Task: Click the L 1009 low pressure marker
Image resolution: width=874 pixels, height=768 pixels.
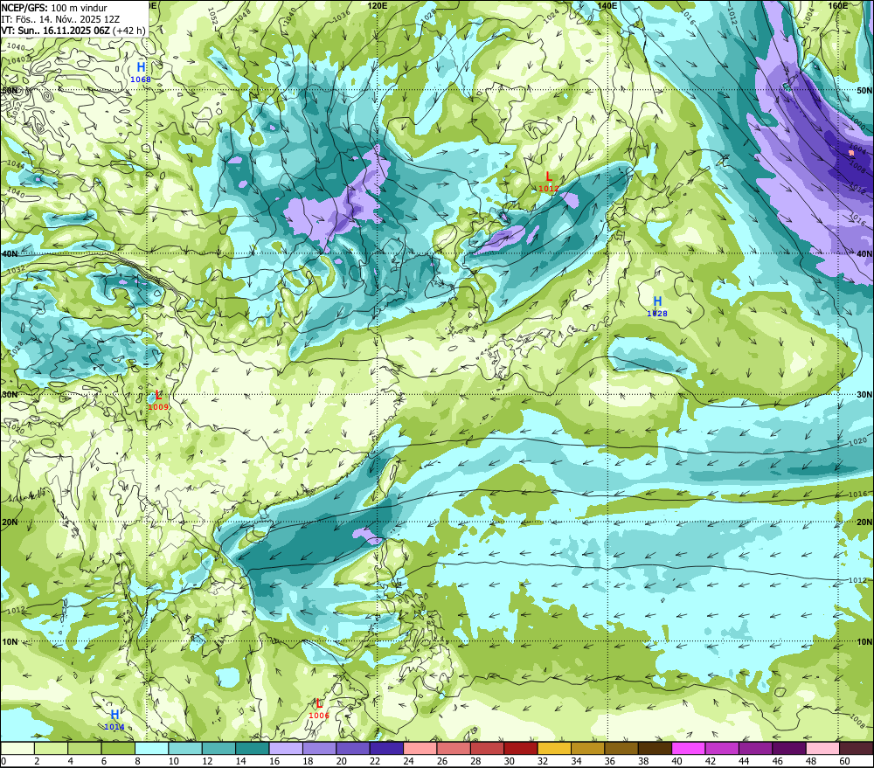Action: pyautogui.click(x=158, y=400)
